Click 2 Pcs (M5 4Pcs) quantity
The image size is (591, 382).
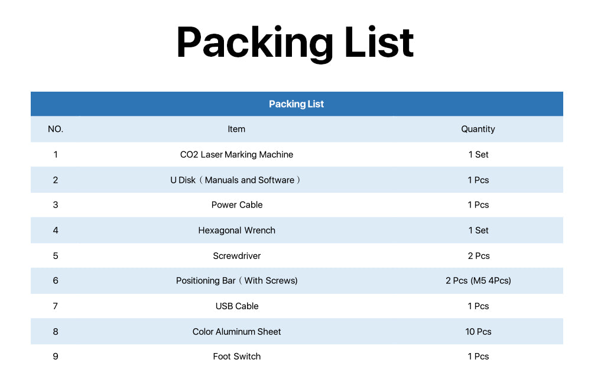pyautogui.click(x=478, y=280)
